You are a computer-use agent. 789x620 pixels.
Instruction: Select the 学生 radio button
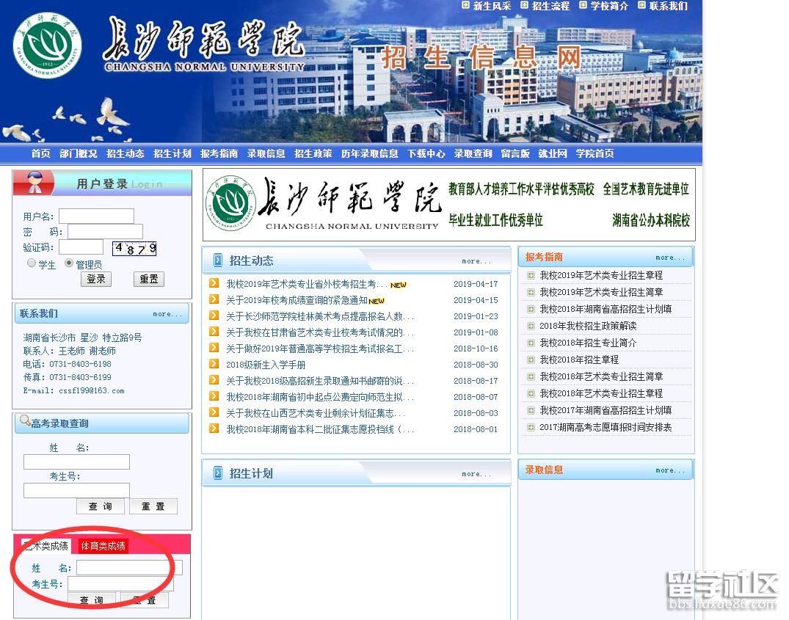(x=32, y=263)
